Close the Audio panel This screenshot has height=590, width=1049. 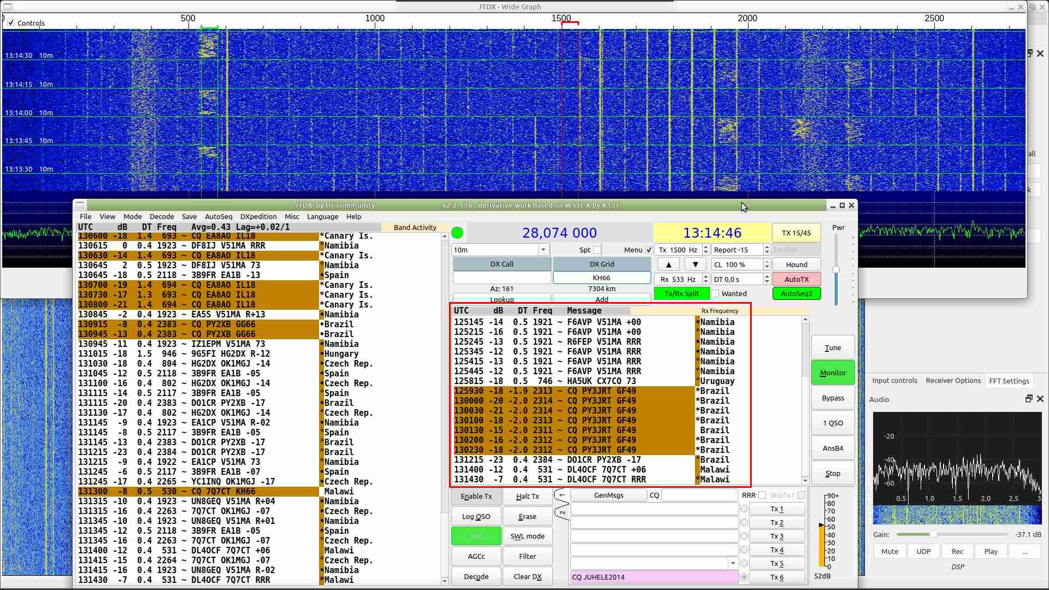pyautogui.click(x=1040, y=399)
